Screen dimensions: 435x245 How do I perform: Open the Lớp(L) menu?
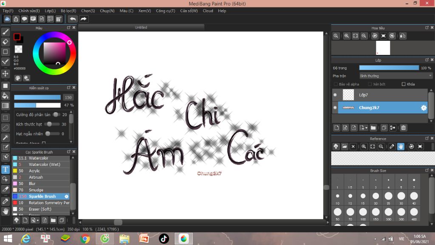point(50,11)
